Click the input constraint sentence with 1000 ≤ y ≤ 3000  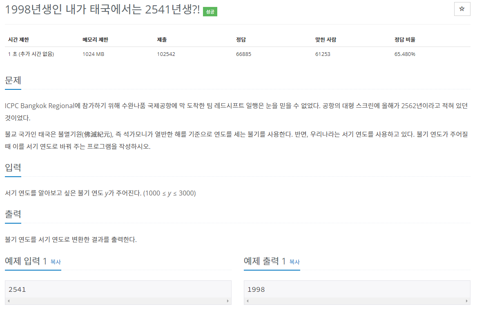click(100, 193)
